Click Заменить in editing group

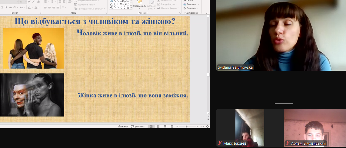(191, 4)
